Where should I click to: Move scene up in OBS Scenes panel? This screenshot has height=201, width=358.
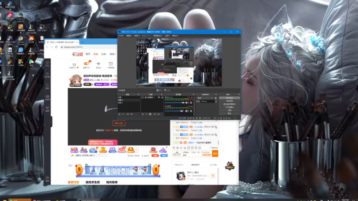point(128,114)
